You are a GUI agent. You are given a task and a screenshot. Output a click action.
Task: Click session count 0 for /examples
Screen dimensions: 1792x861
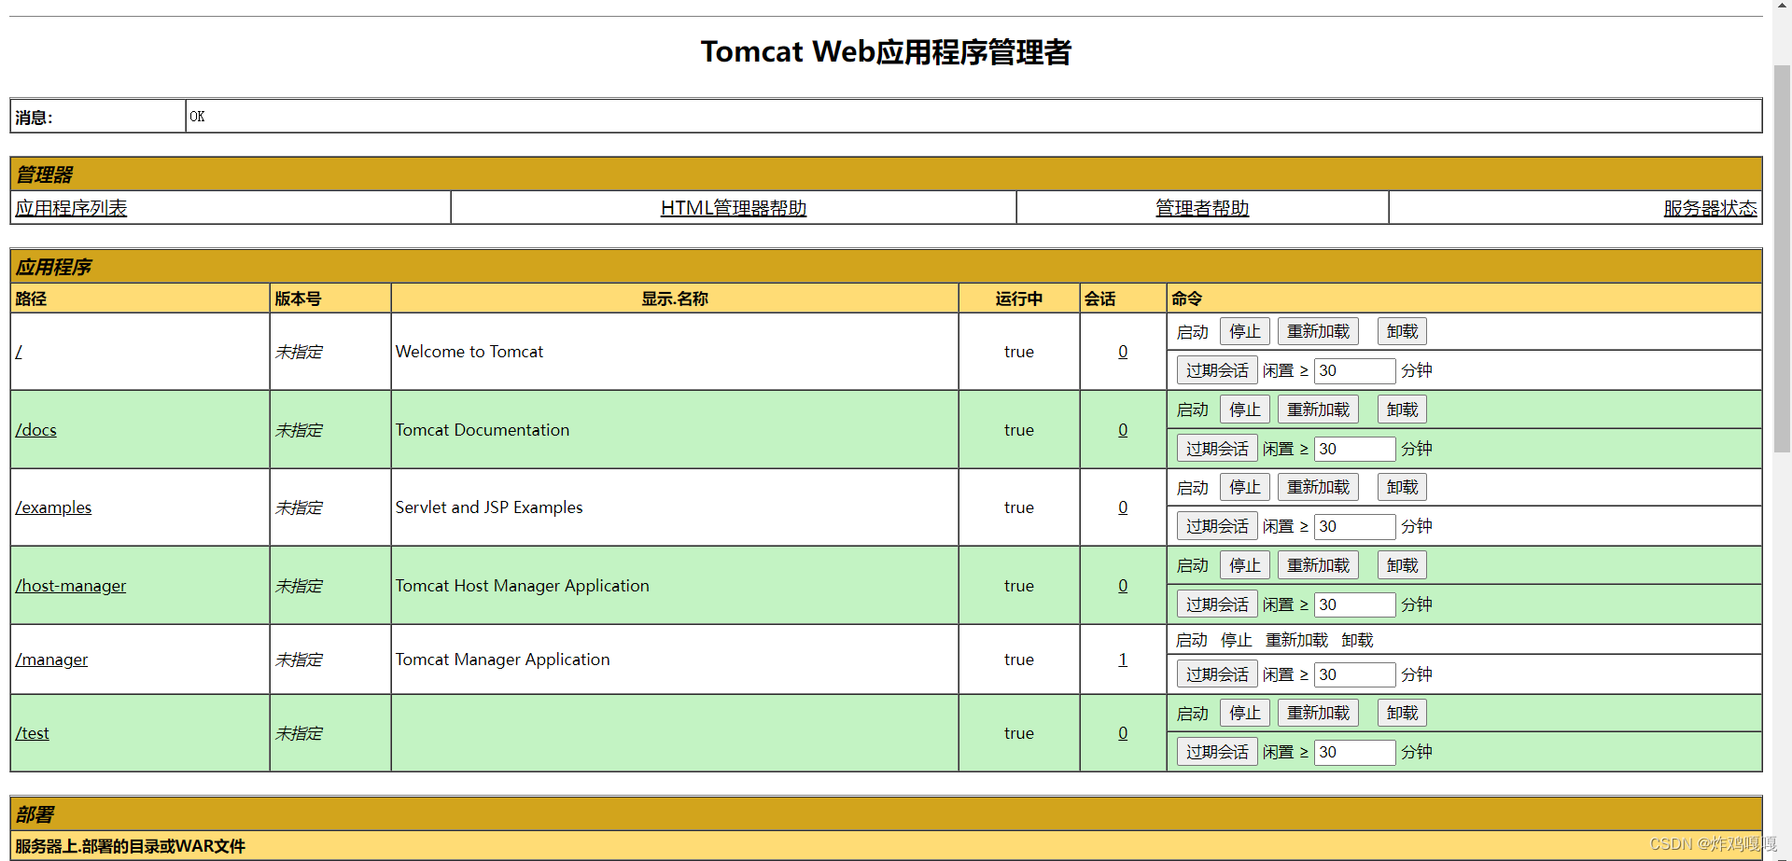(1123, 507)
